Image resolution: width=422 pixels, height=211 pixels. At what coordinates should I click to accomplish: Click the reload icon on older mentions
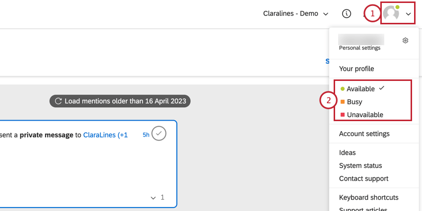click(x=58, y=101)
